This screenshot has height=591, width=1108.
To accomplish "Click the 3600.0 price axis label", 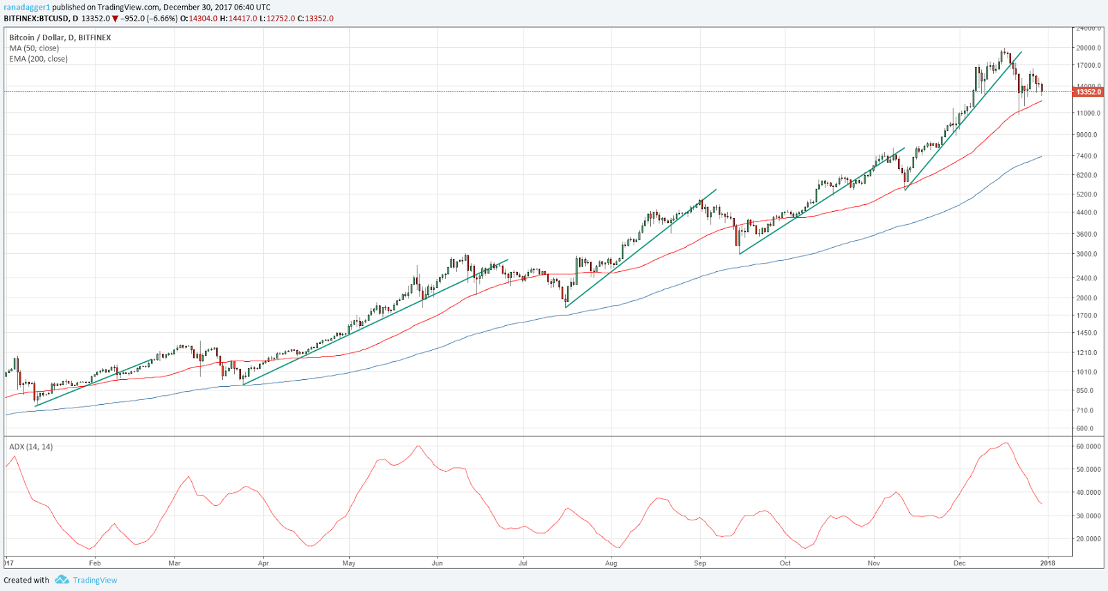I will [1088, 235].
